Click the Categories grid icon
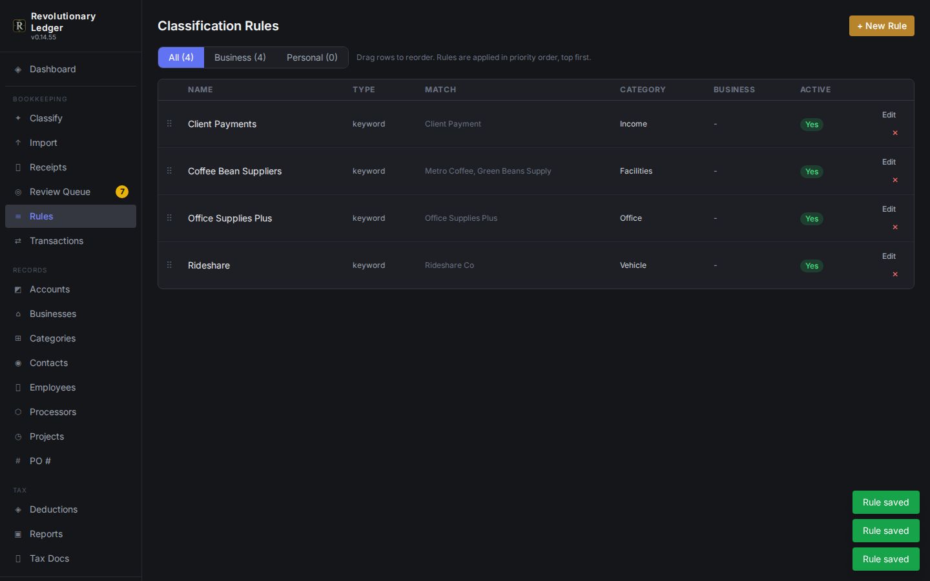This screenshot has height=581, width=930. point(18,339)
